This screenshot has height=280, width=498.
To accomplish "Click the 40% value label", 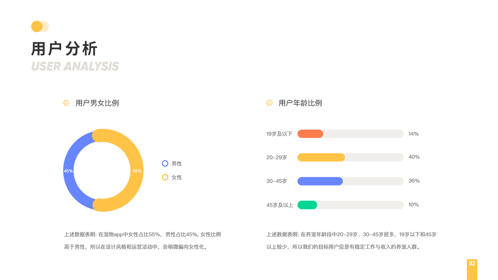I will click(x=414, y=157).
